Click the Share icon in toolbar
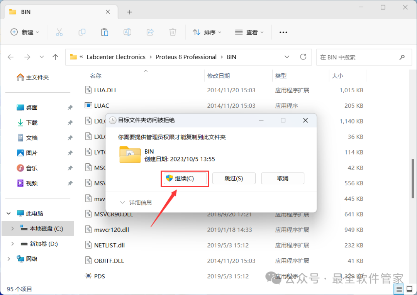The image size is (417, 295). [150, 32]
